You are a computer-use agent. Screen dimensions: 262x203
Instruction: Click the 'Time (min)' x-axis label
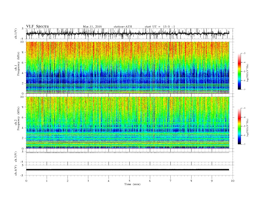coord(132,184)
